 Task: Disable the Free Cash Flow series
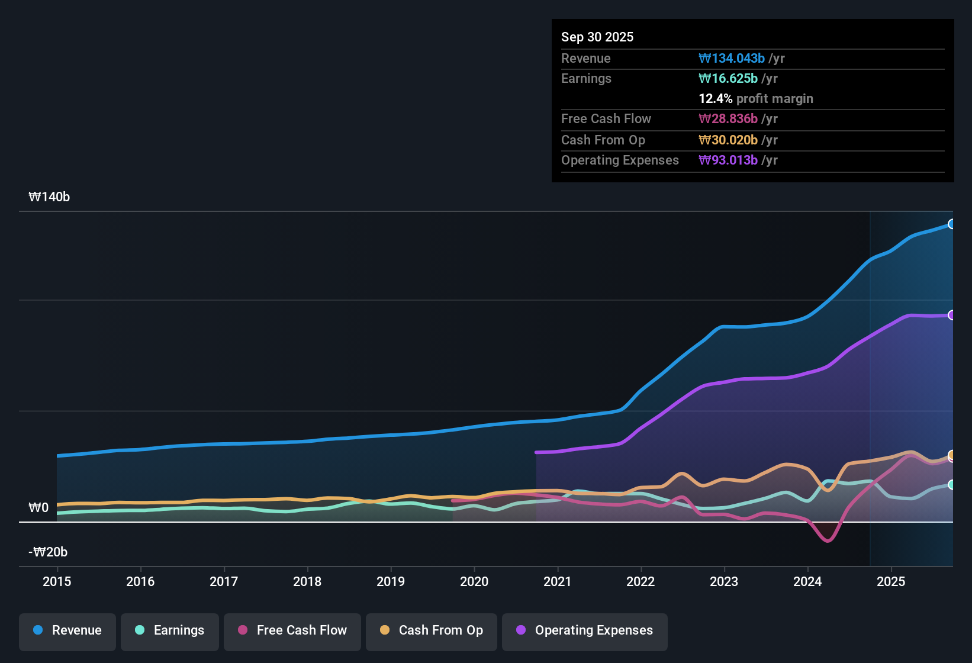pyautogui.click(x=292, y=630)
